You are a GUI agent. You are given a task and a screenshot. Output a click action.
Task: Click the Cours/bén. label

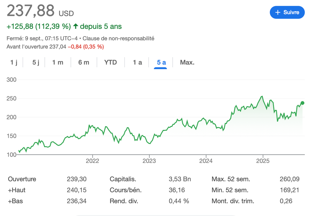(126, 190)
